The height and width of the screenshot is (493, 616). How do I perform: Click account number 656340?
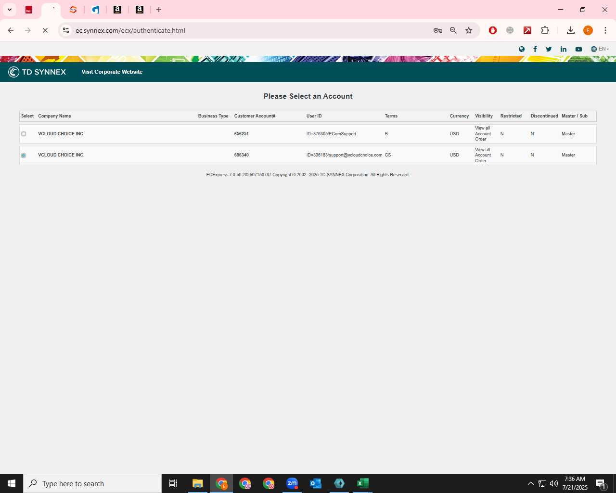tap(242, 155)
